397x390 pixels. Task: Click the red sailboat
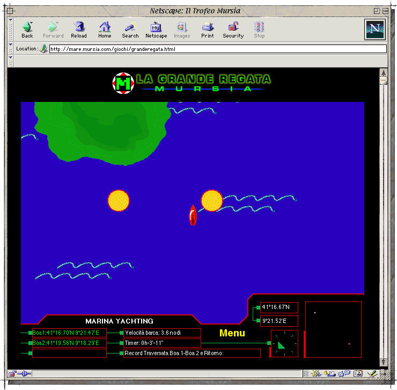pyautogui.click(x=193, y=215)
